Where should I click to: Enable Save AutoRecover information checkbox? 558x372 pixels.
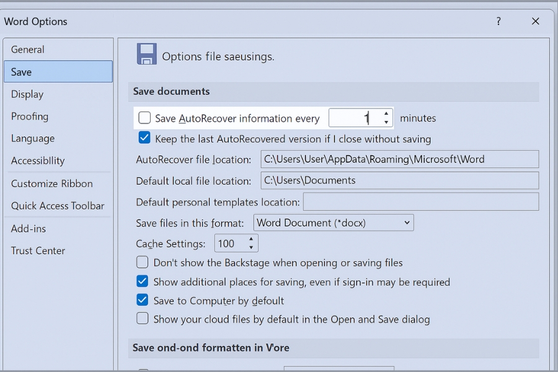coord(144,118)
